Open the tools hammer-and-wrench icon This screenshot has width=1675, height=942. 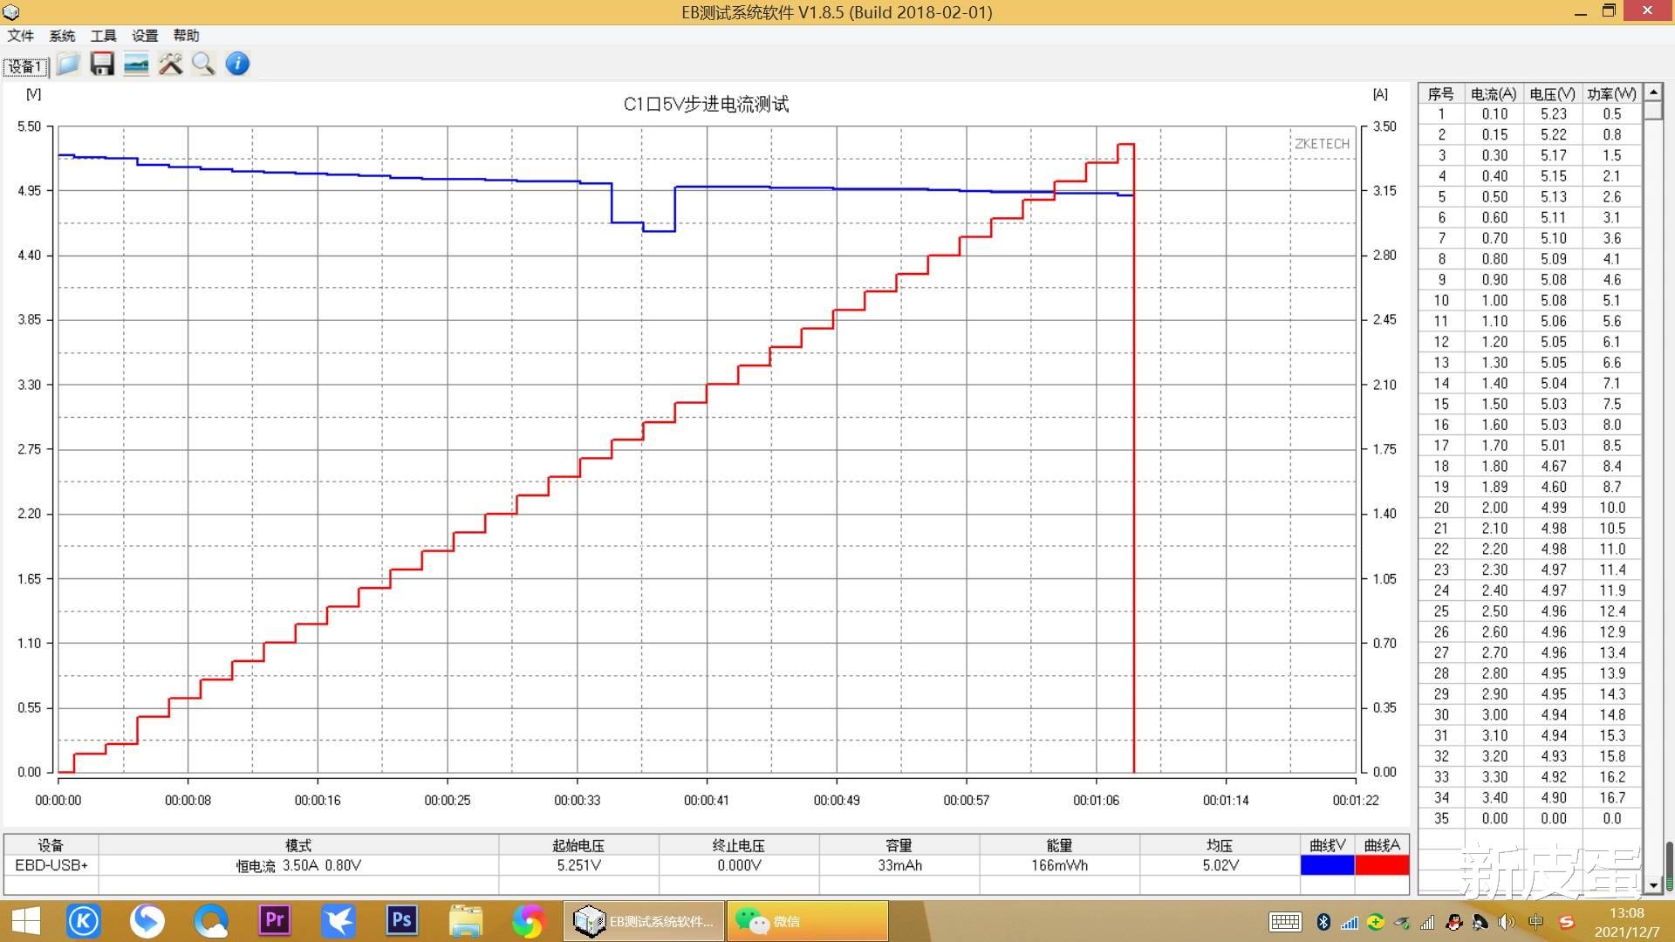click(170, 64)
